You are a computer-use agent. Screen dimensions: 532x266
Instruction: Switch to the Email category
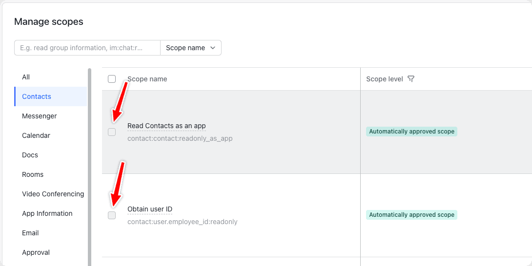tap(30, 233)
